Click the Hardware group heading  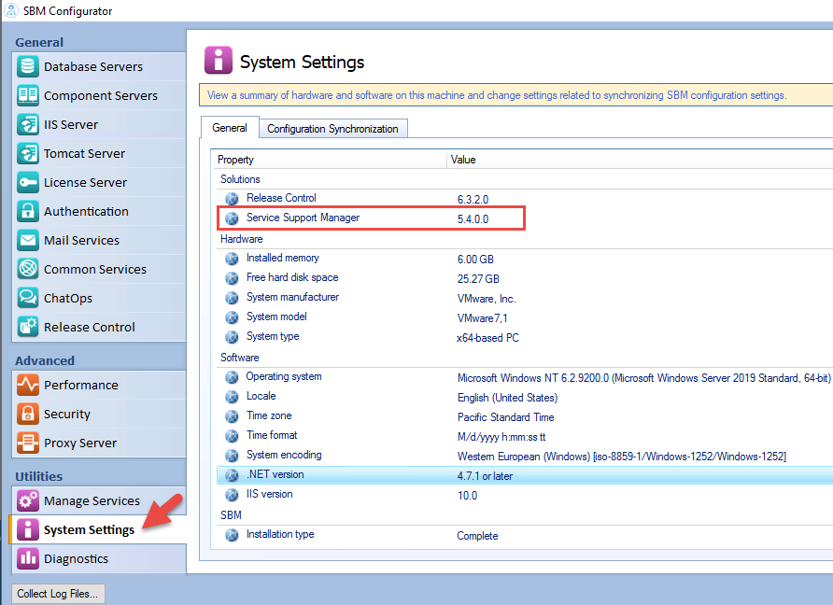(242, 239)
